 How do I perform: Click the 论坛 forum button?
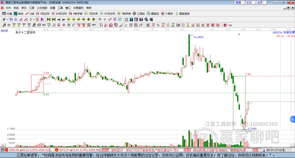(x=250, y=2)
